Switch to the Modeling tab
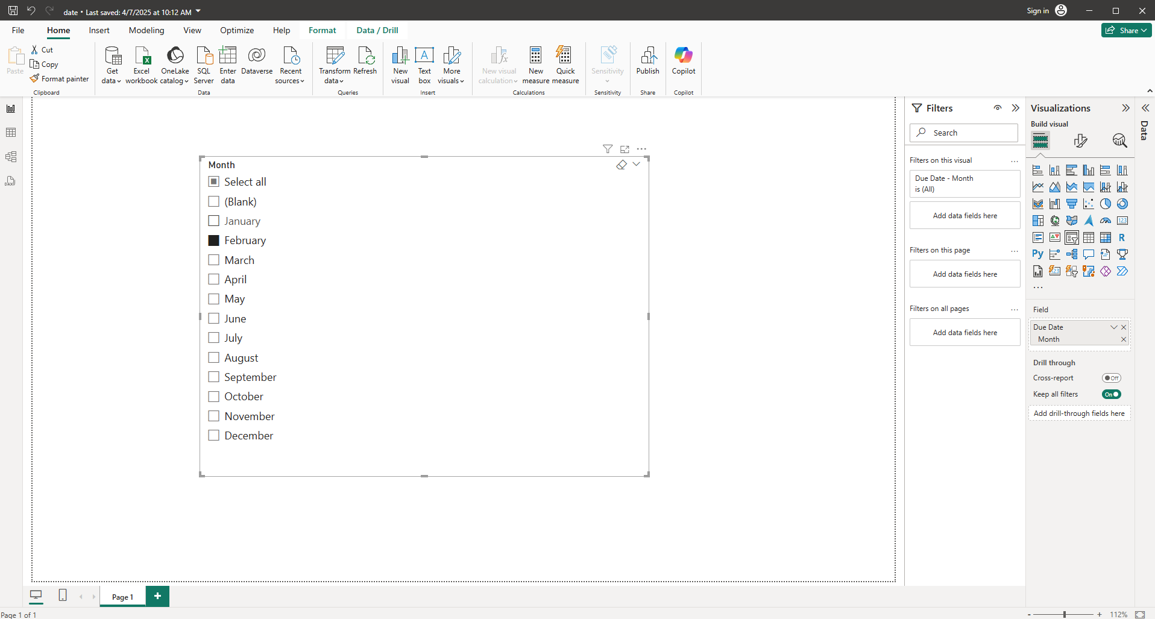The width and height of the screenshot is (1155, 619). (x=146, y=30)
